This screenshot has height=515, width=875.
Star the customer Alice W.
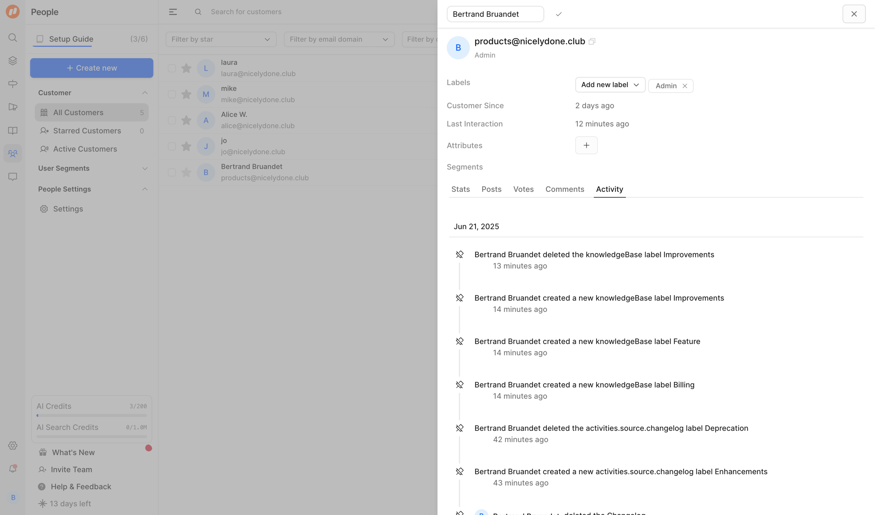click(x=186, y=120)
